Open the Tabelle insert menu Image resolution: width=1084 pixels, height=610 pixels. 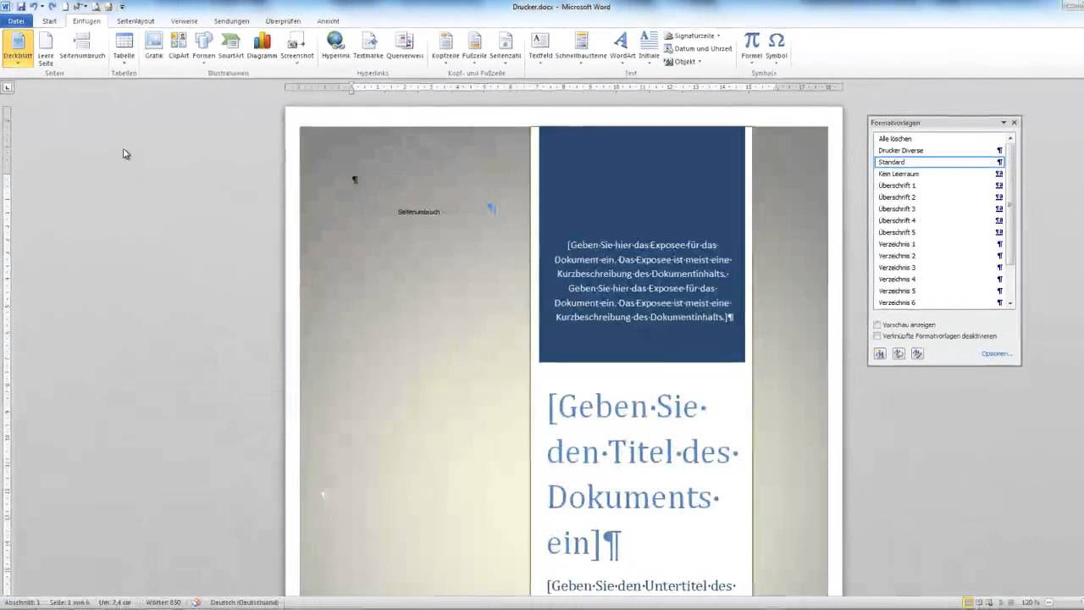click(x=124, y=47)
